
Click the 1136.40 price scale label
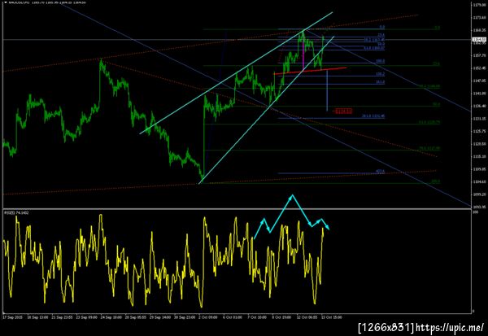479,106
